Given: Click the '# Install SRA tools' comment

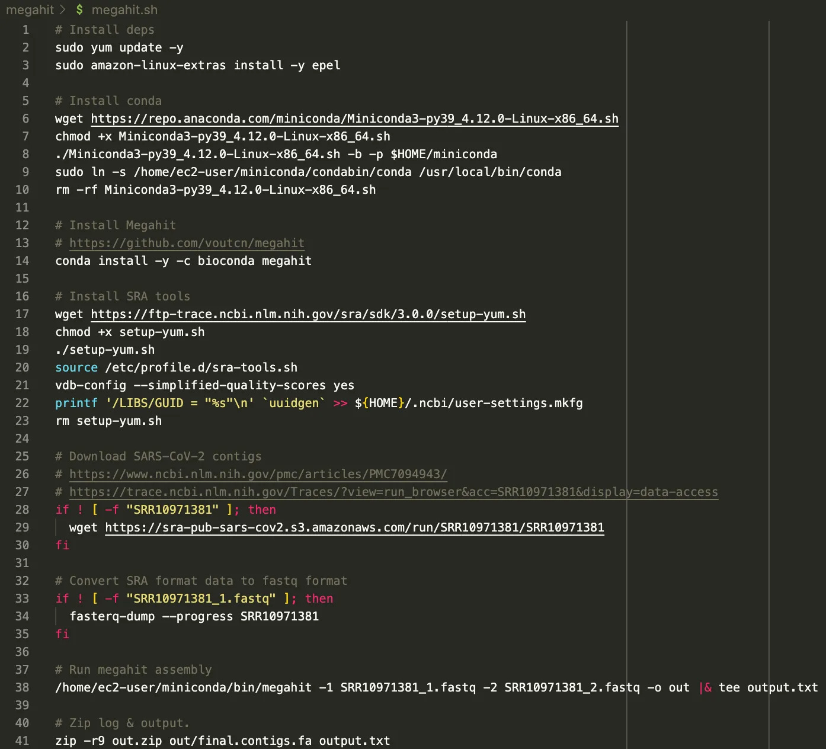Looking at the screenshot, I should [123, 296].
